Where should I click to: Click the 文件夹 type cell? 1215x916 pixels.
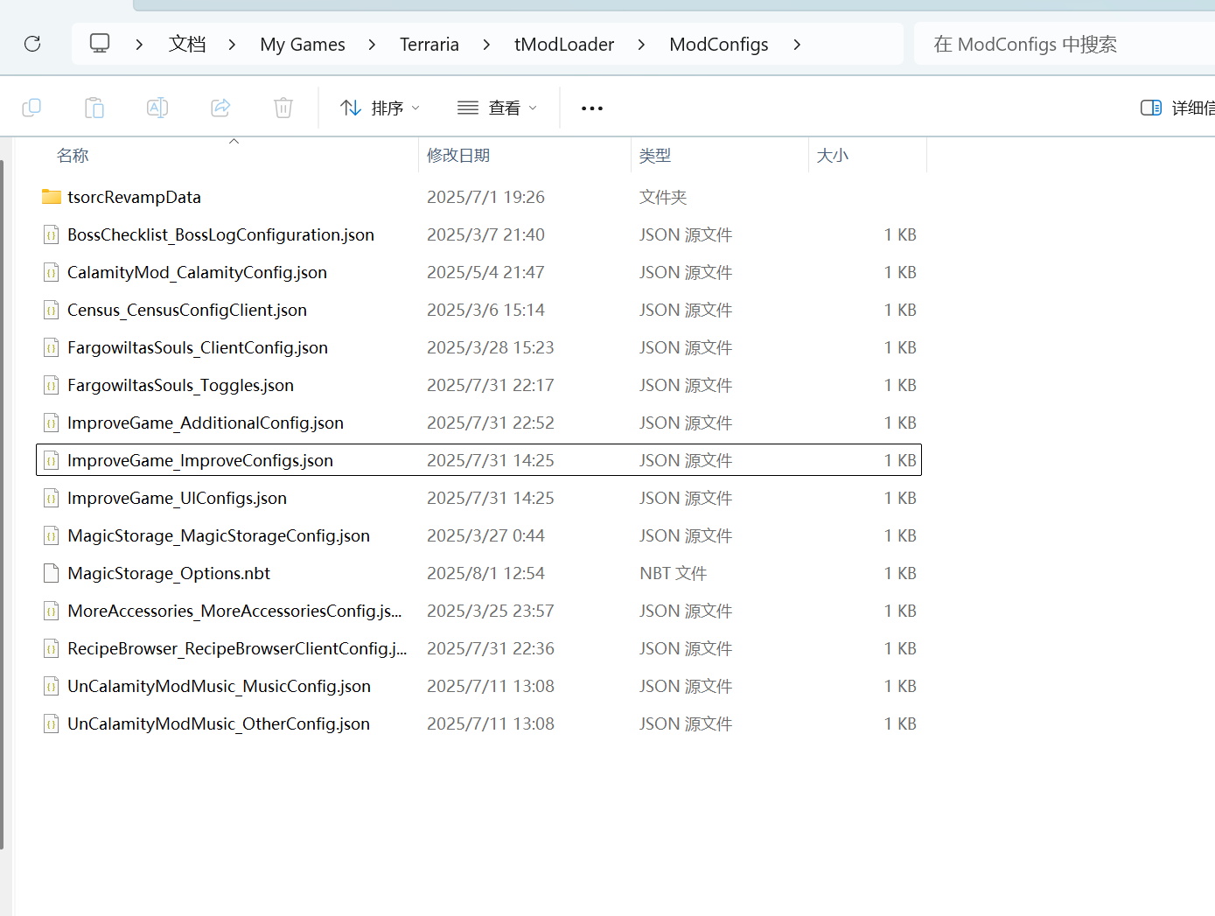(x=663, y=197)
